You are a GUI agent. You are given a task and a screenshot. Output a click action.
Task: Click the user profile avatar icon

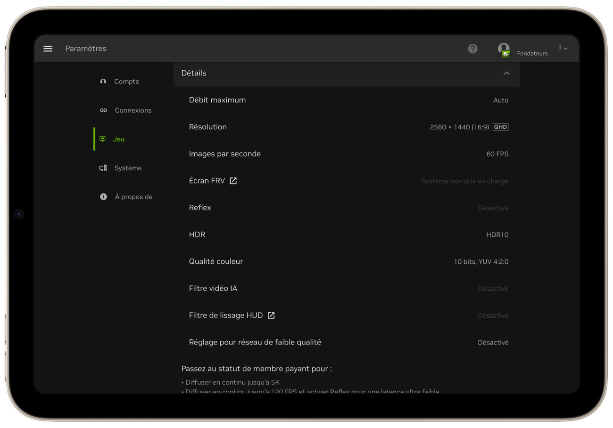[504, 49]
